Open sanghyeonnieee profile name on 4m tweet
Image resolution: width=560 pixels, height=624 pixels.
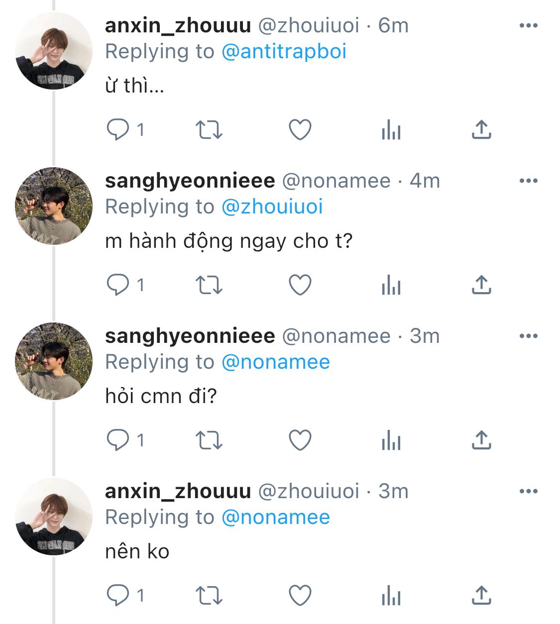[190, 181]
